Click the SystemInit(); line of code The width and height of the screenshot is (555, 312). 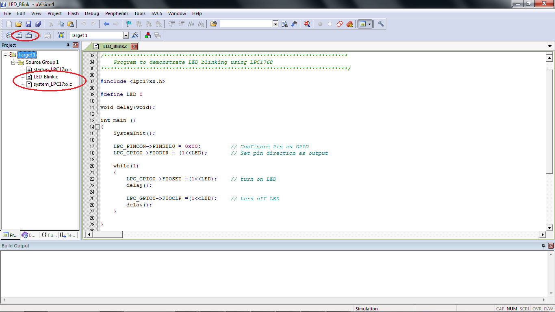[134, 133]
